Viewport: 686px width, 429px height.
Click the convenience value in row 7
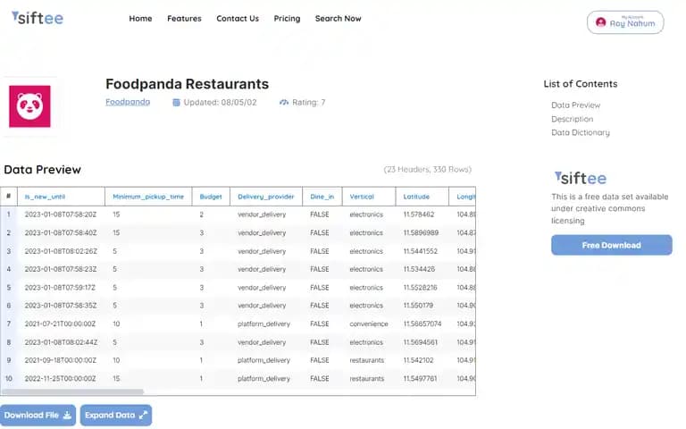(x=369, y=324)
